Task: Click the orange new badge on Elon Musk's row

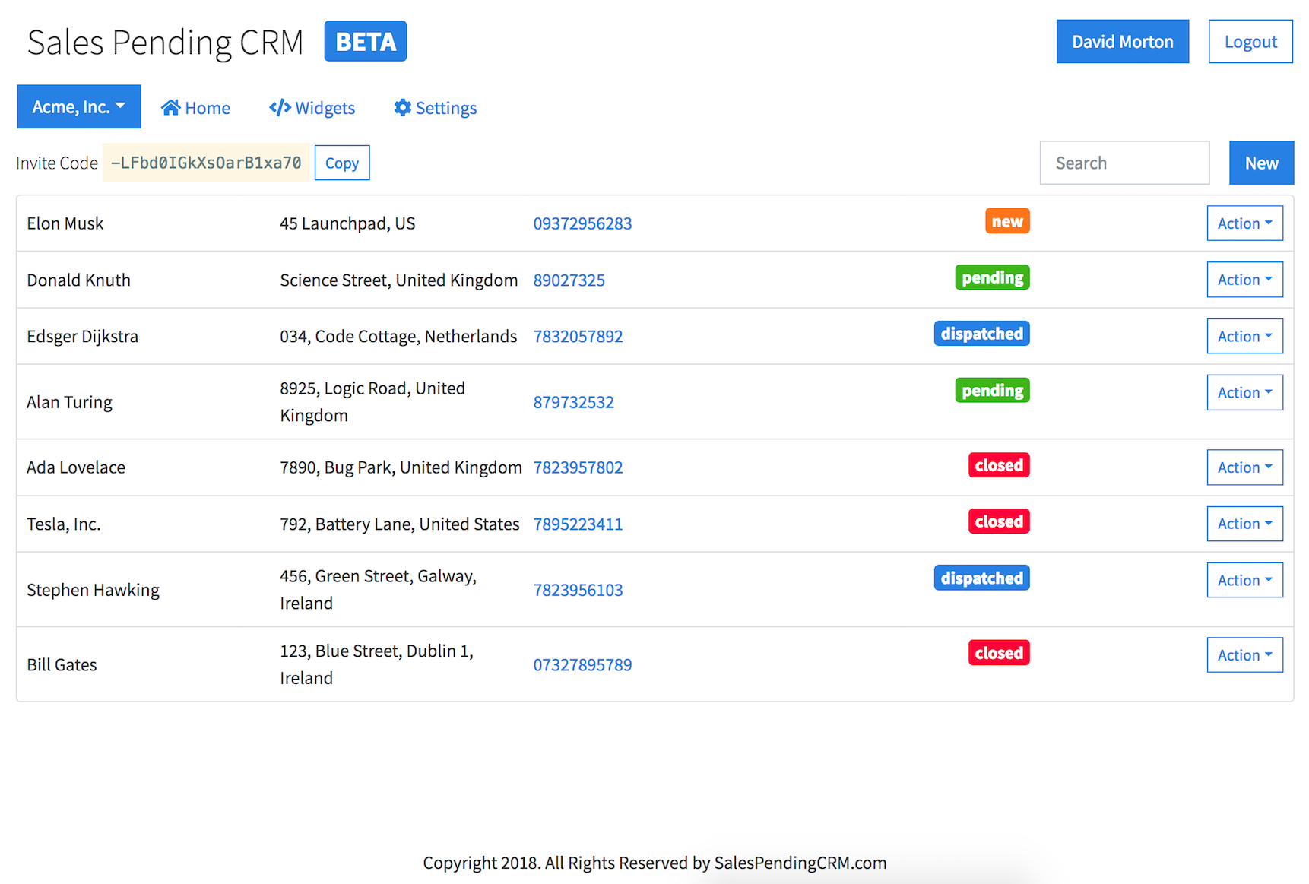Action: (x=1007, y=221)
